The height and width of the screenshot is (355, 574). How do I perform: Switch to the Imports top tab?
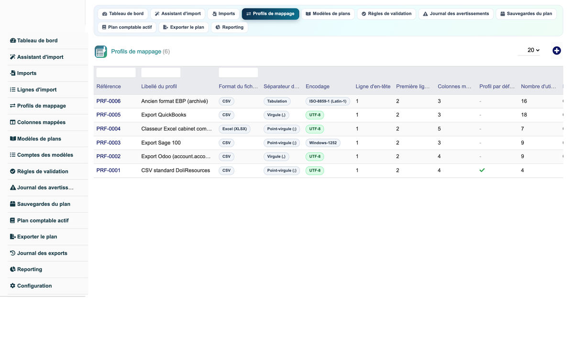[x=223, y=14]
